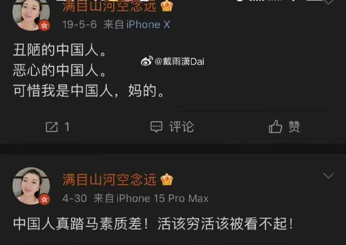346x245 pixels.
Task: Tap the verified badge on the lower avatar
Action: 44,199
